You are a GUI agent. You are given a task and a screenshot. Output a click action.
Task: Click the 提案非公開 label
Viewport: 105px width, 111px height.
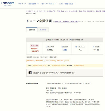tap(53, 57)
